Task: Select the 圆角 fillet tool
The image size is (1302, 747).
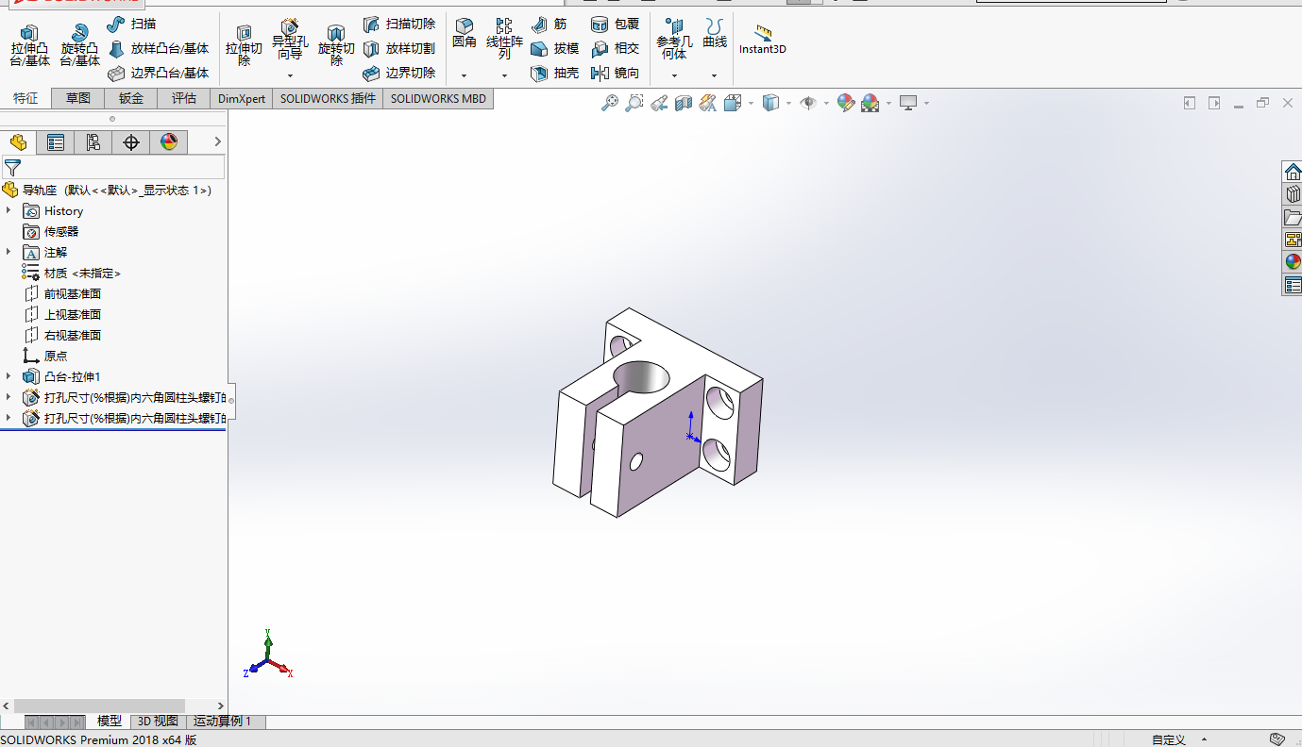Action: 464,34
